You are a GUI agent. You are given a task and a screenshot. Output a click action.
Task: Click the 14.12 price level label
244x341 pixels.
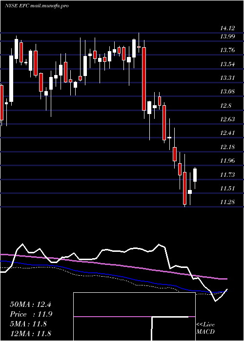pyautogui.click(x=228, y=28)
